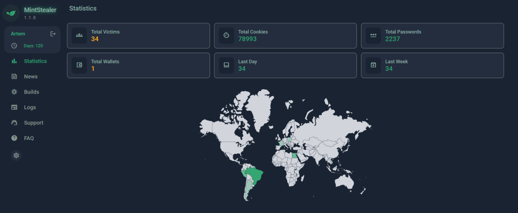Click the cookie icon on Total Cookies card
The height and width of the screenshot is (213, 518).
coord(226,36)
